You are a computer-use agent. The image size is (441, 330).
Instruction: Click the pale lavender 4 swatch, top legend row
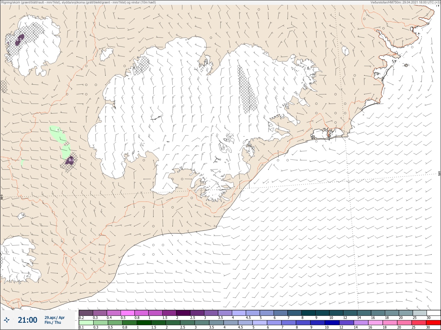pos(239,313)
